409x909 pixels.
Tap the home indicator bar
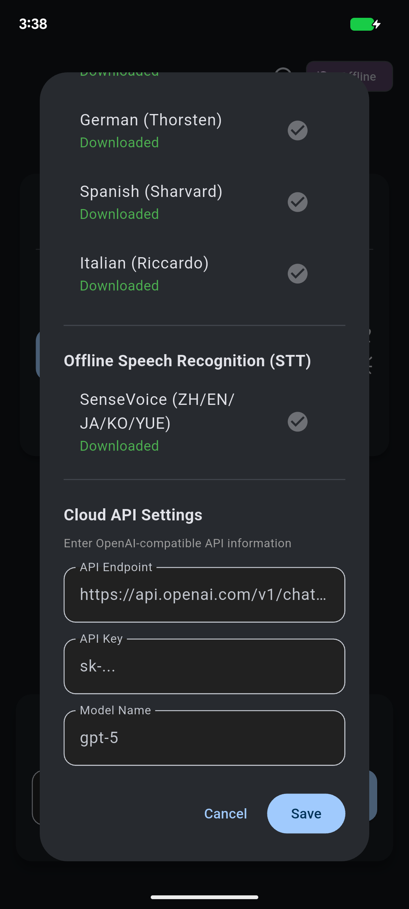pyautogui.click(x=204, y=897)
